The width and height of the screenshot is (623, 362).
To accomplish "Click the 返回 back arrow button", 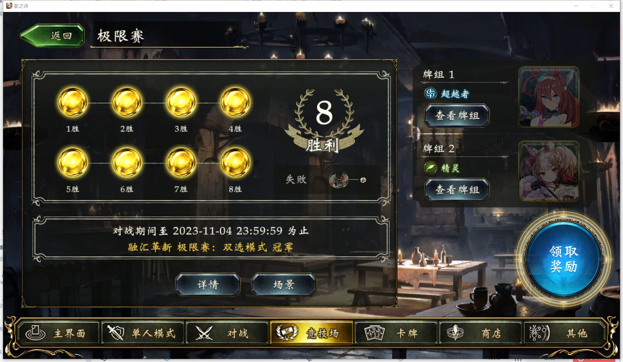I will coord(52,36).
